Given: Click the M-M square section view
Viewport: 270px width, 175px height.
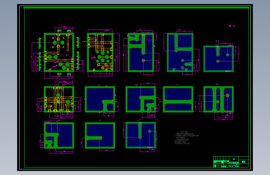Looking at the screenshot, I should (x=219, y=59).
